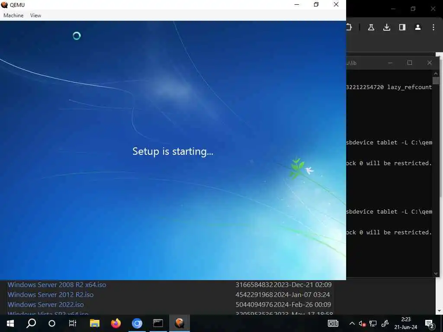Select QEMU taskbar button
443x332 pixels.
click(x=180, y=323)
